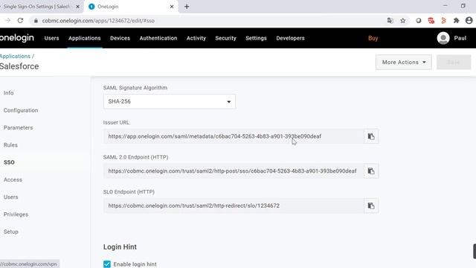The image size is (476, 268).
Task: Open the Applications menu
Action: click(x=84, y=38)
